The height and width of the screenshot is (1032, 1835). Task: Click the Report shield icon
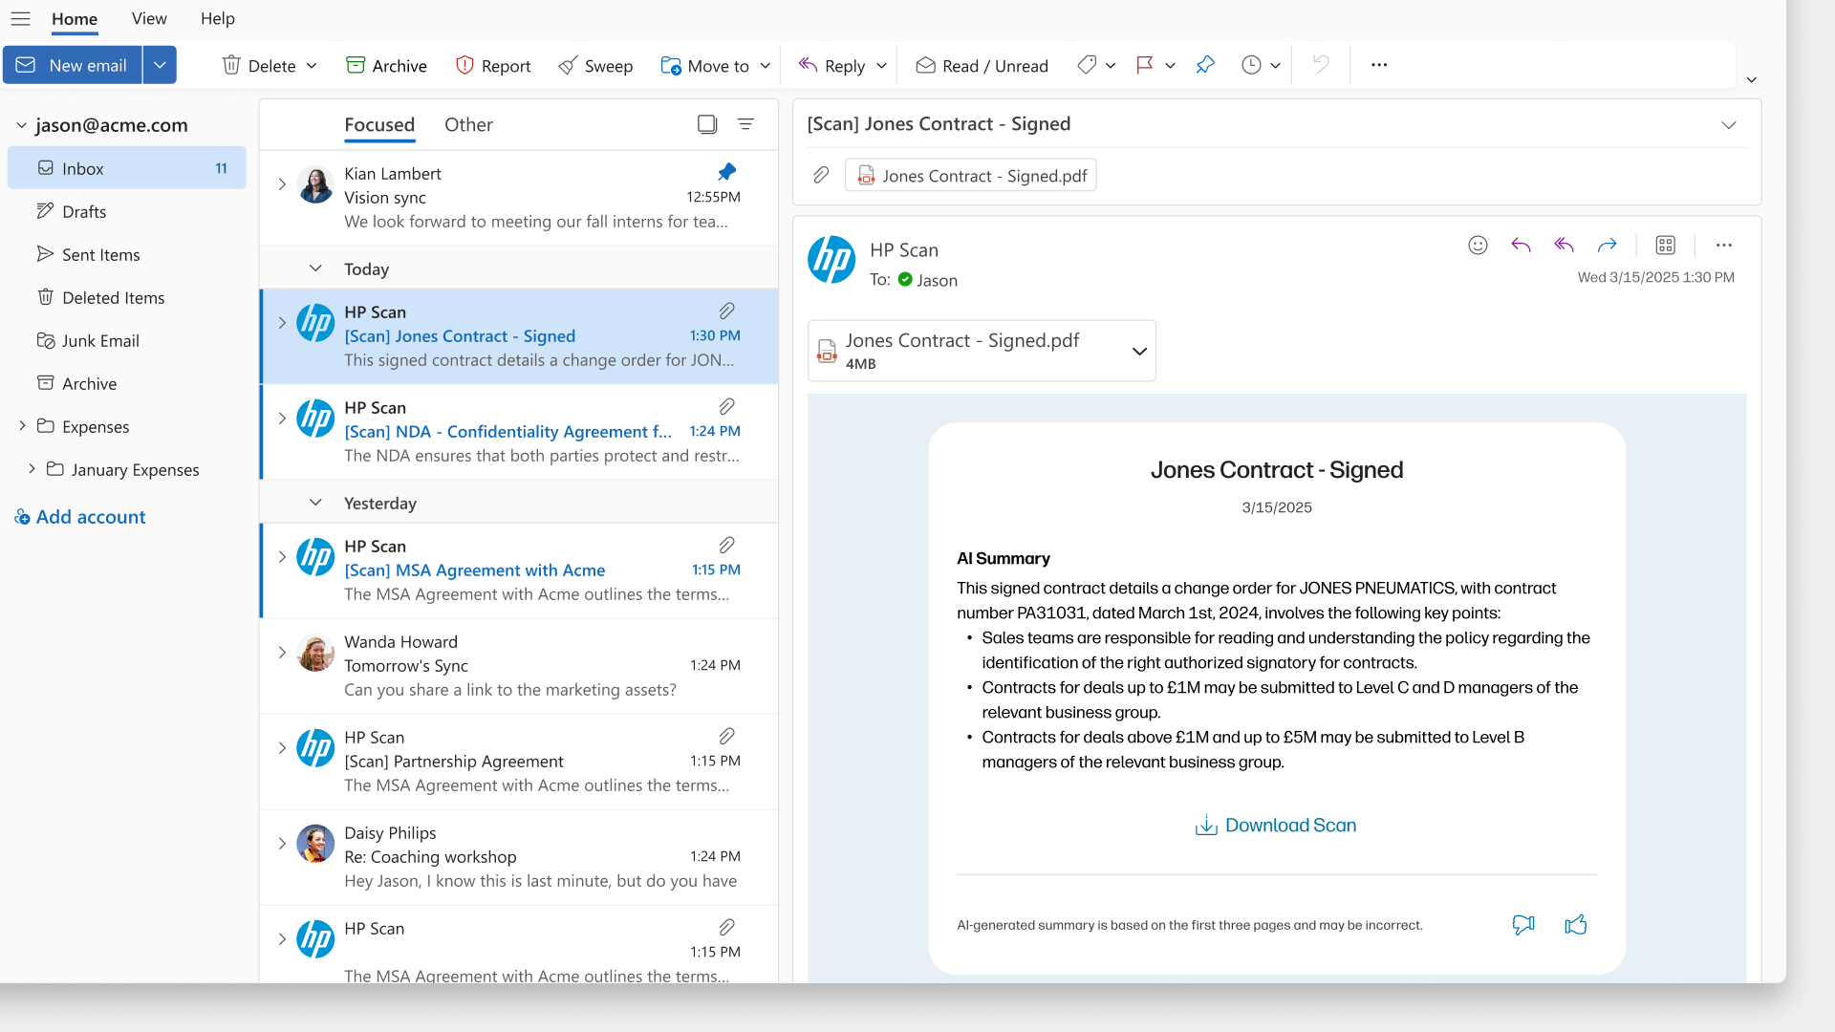[464, 65]
